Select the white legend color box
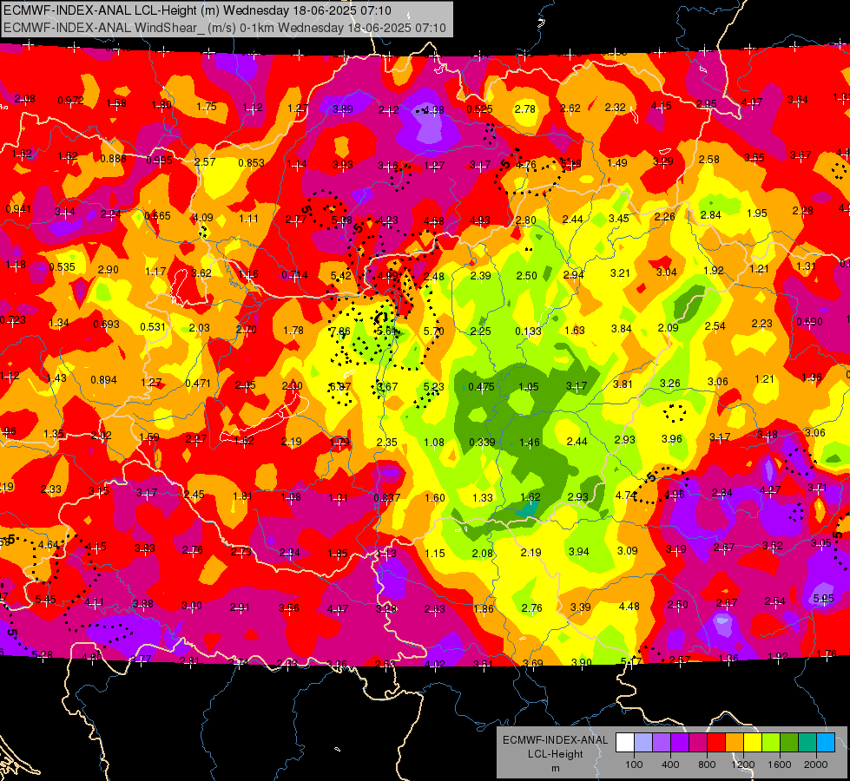Screen dimensions: 850x781 (625, 742)
